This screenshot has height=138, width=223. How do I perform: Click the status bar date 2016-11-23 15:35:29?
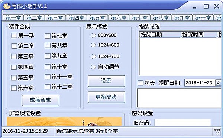(x=25, y=131)
